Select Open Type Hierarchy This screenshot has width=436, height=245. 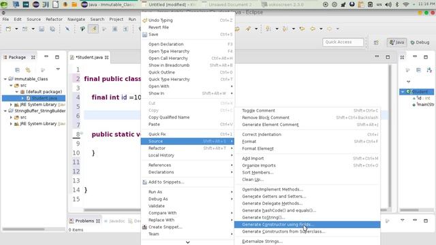(188, 51)
